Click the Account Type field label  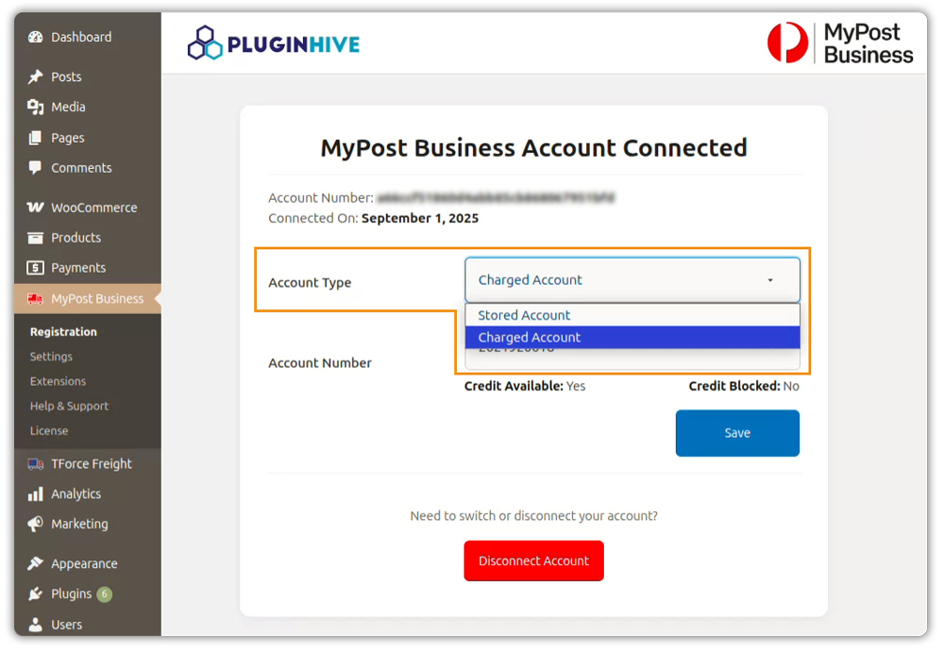point(310,283)
